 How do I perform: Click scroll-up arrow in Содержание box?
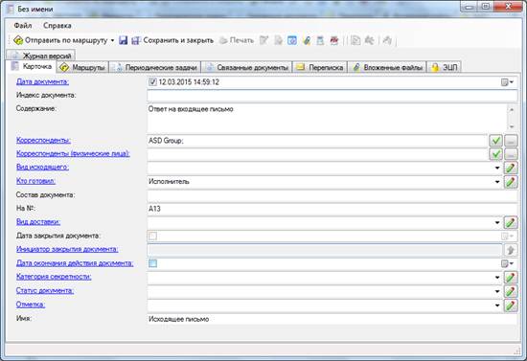click(512, 109)
